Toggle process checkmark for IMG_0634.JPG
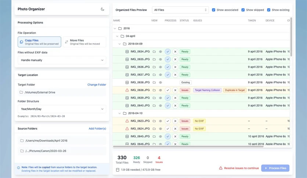307x178 pixels. click(167, 51)
